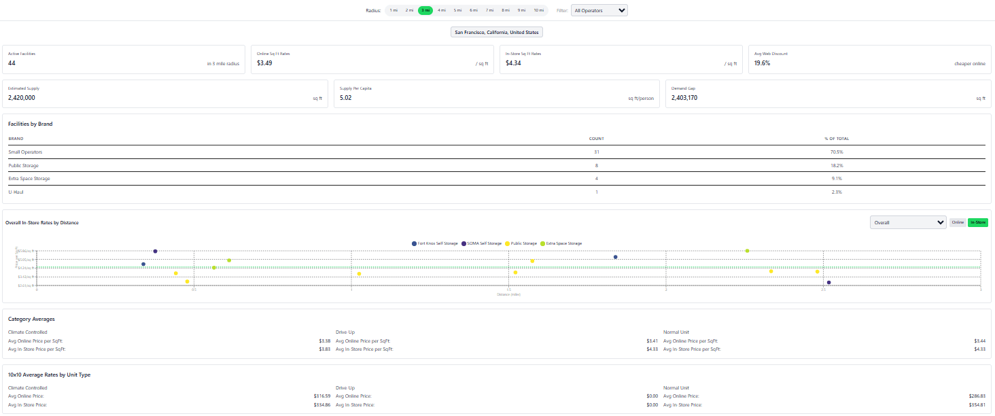The image size is (995, 416).
Task: Click Small Operators in Facilities by Brand
Action: point(27,152)
